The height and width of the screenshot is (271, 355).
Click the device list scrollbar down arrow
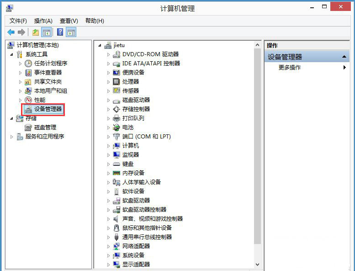tap(257, 264)
